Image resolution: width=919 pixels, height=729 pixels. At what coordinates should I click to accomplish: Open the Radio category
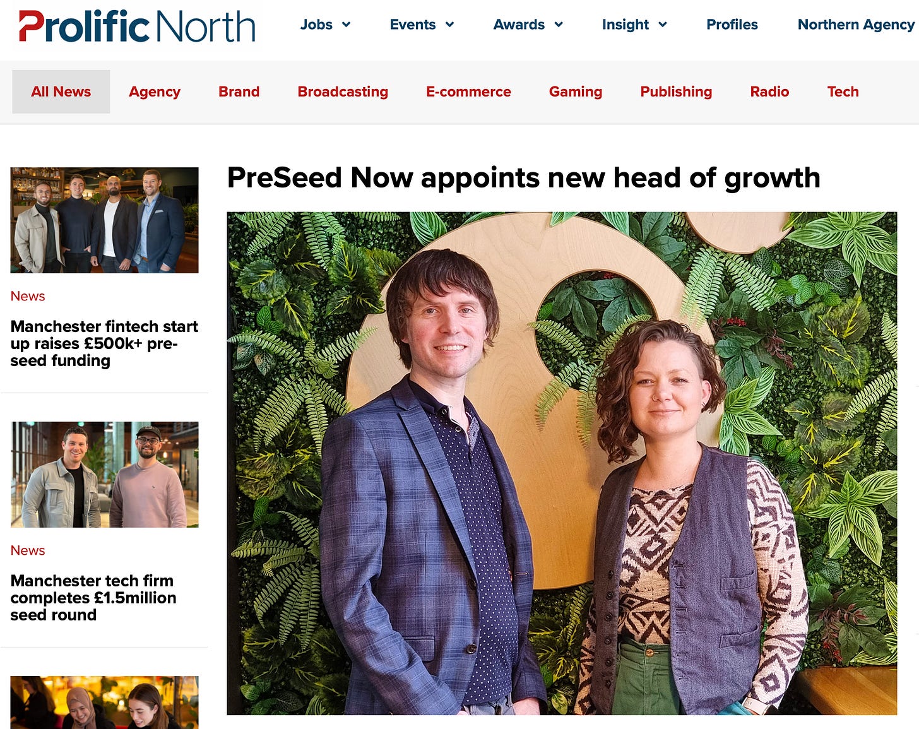coord(769,92)
